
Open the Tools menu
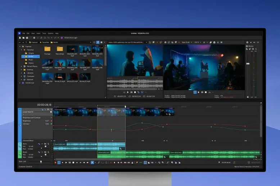(44, 33)
